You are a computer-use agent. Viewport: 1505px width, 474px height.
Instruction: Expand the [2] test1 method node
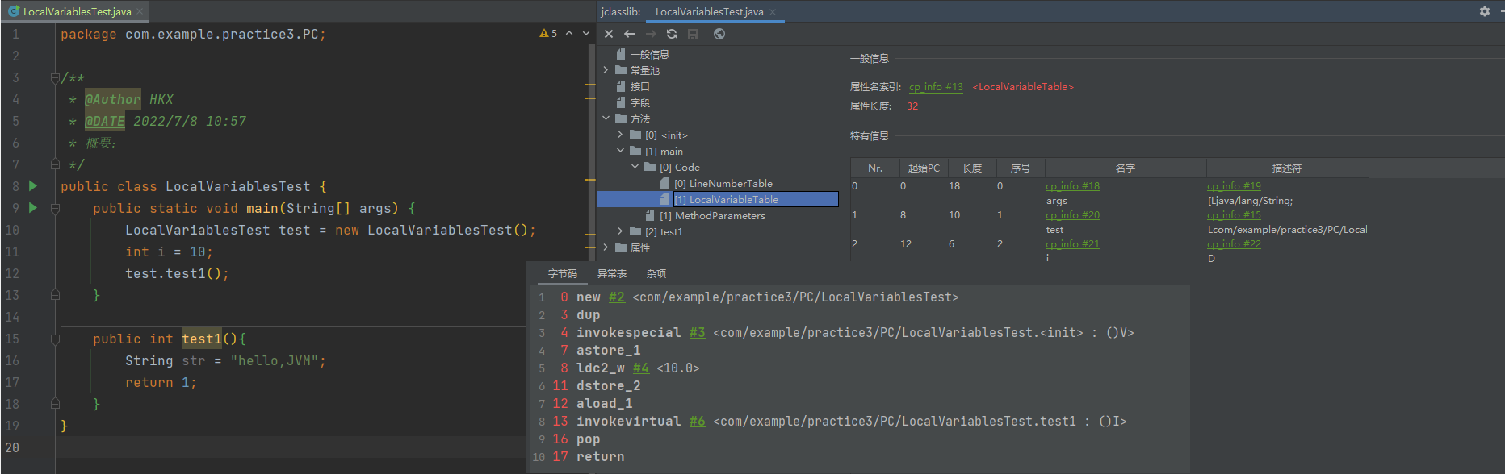620,231
